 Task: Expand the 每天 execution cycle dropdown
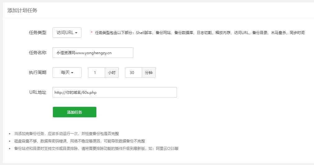click(x=67, y=72)
